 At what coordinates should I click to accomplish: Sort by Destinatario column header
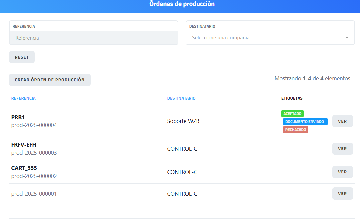(x=181, y=98)
